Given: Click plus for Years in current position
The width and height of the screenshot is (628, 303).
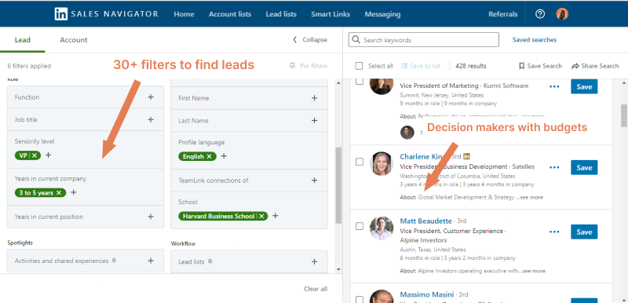Looking at the screenshot, I should (151, 217).
